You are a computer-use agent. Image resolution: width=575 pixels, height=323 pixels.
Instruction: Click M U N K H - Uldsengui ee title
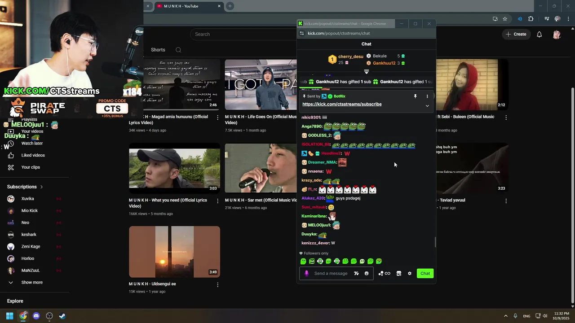click(x=152, y=284)
